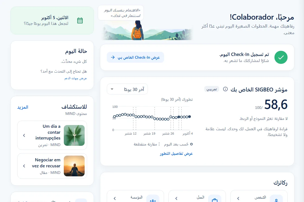Click the green calendar icon
Image resolution: width=304 pixels, height=202 pixels.
click(80, 20)
